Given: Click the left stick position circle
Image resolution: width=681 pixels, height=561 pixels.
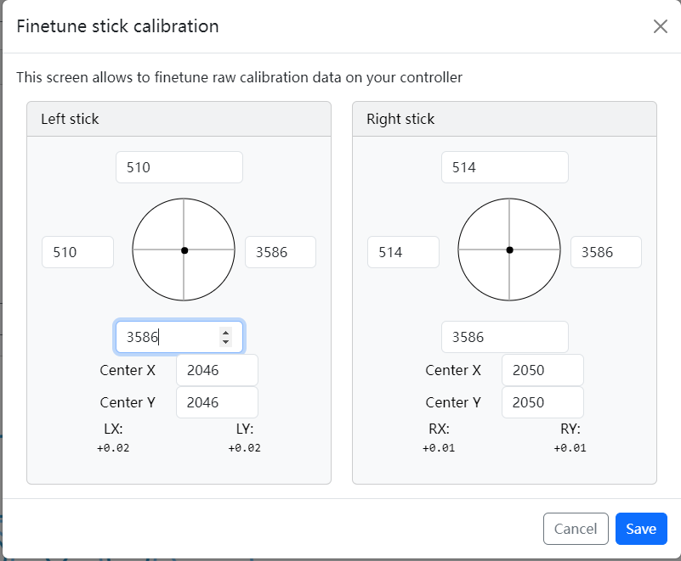Looking at the screenshot, I should tap(184, 250).
